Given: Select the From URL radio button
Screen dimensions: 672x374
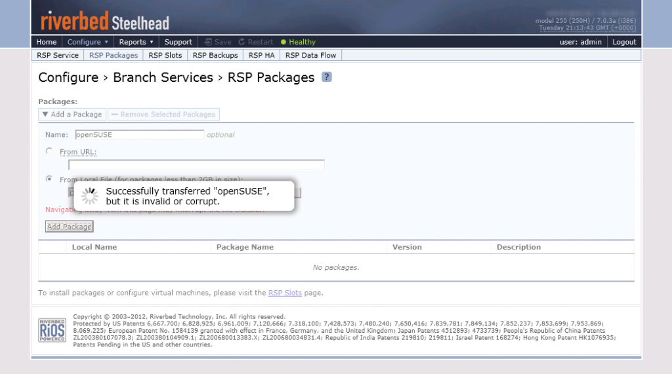Looking at the screenshot, I should (49, 151).
